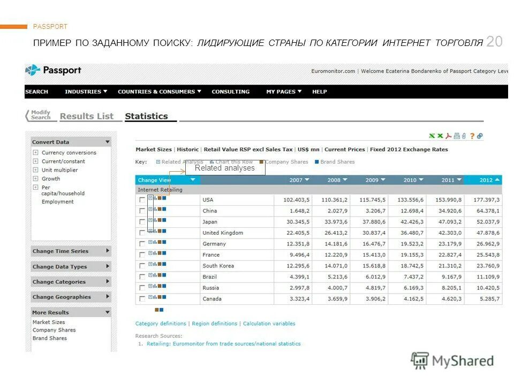Open brand shares blue square for Germany
Viewport: 514px width, 385px height.
pyautogui.click(x=164, y=242)
